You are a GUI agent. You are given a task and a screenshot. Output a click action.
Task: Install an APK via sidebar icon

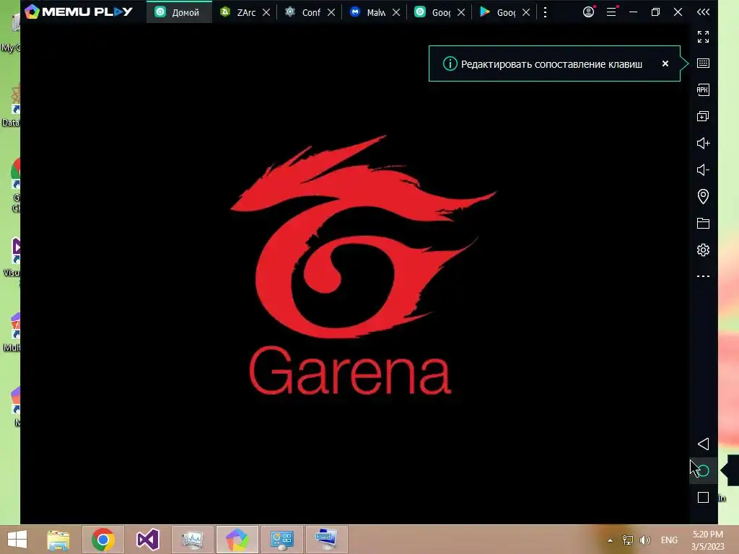coord(703,90)
